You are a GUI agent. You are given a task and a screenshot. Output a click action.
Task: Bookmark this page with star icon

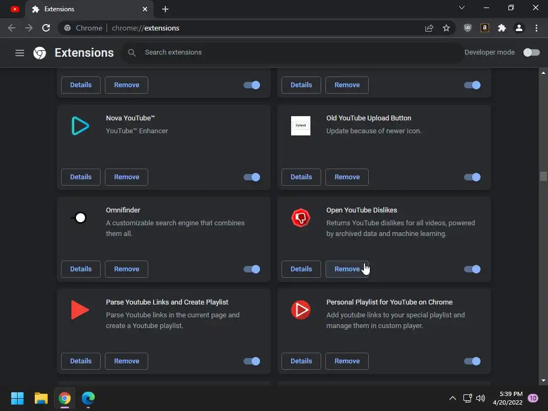click(x=446, y=28)
